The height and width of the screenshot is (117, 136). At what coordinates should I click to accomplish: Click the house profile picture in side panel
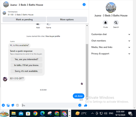tap(111, 7)
